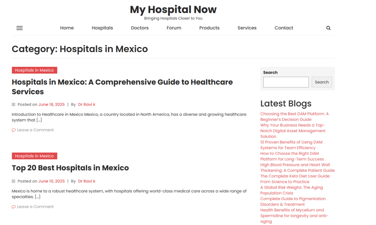Click the June 10, 2025 date link

pyautogui.click(x=51, y=181)
